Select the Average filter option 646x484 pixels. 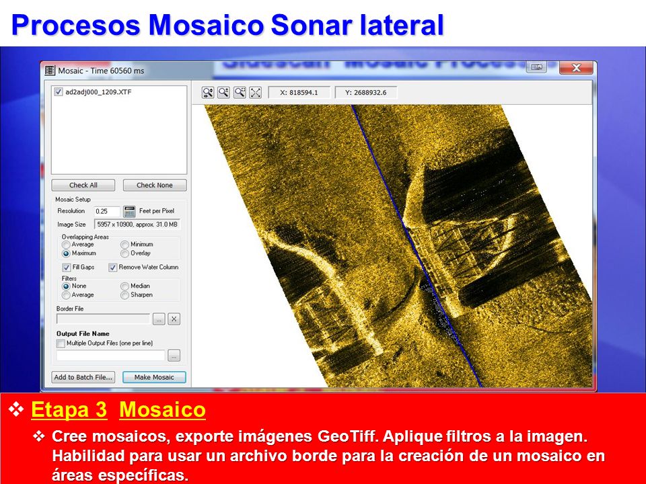[x=66, y=295]
